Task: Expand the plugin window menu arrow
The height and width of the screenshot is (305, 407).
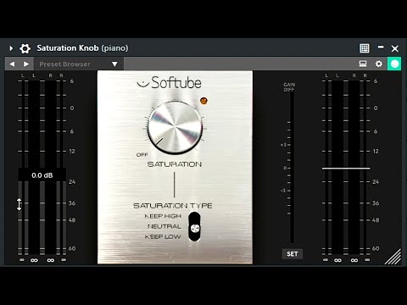Action: [11, 48]
